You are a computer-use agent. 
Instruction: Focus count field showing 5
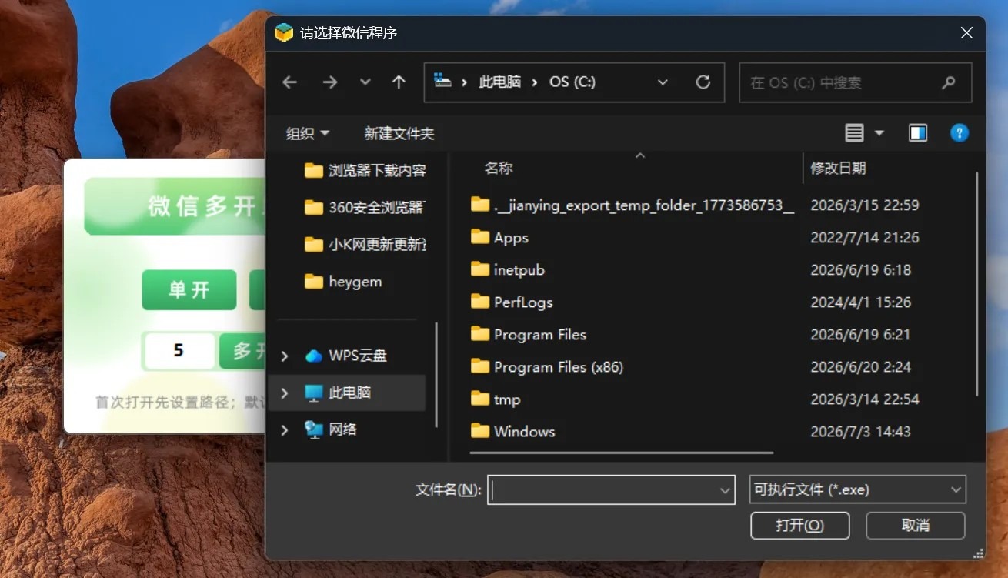179,351
